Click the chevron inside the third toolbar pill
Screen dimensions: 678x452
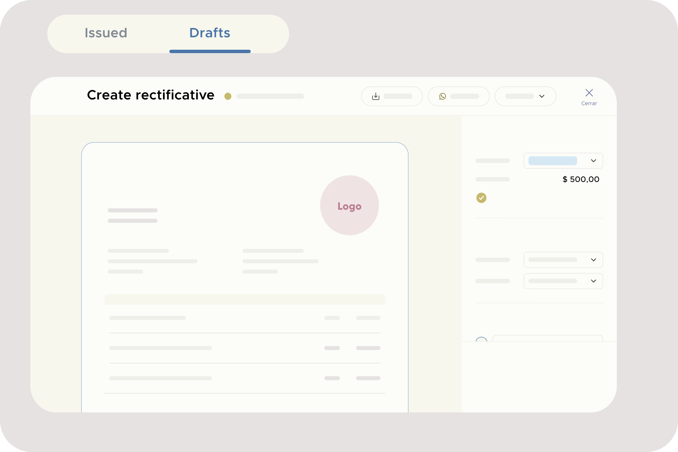[x=541, y=96]
